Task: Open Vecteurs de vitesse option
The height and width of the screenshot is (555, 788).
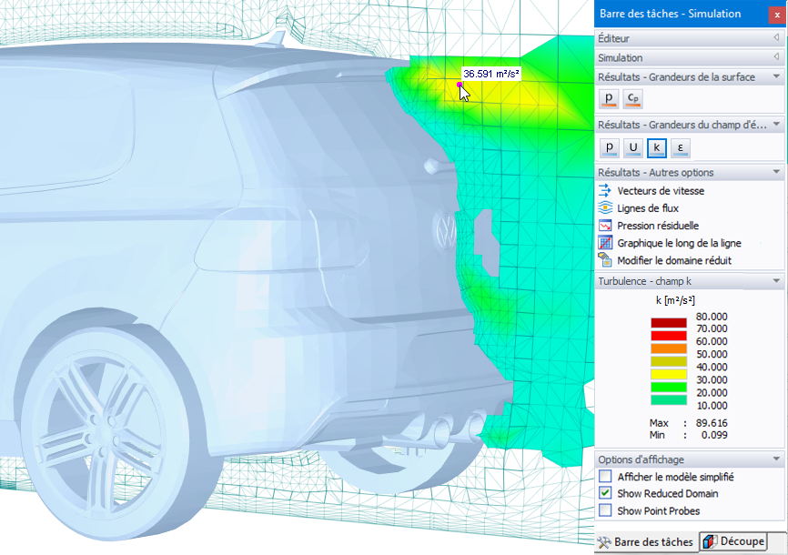Action: (661, 190)
